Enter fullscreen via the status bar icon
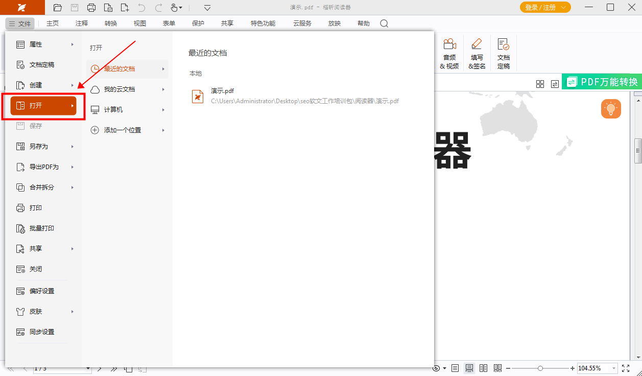The height and width of the screenshot is (376, 642). pos(626,368)
